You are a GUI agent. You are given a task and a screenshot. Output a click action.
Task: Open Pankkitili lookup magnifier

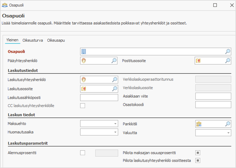pos(227,124)
